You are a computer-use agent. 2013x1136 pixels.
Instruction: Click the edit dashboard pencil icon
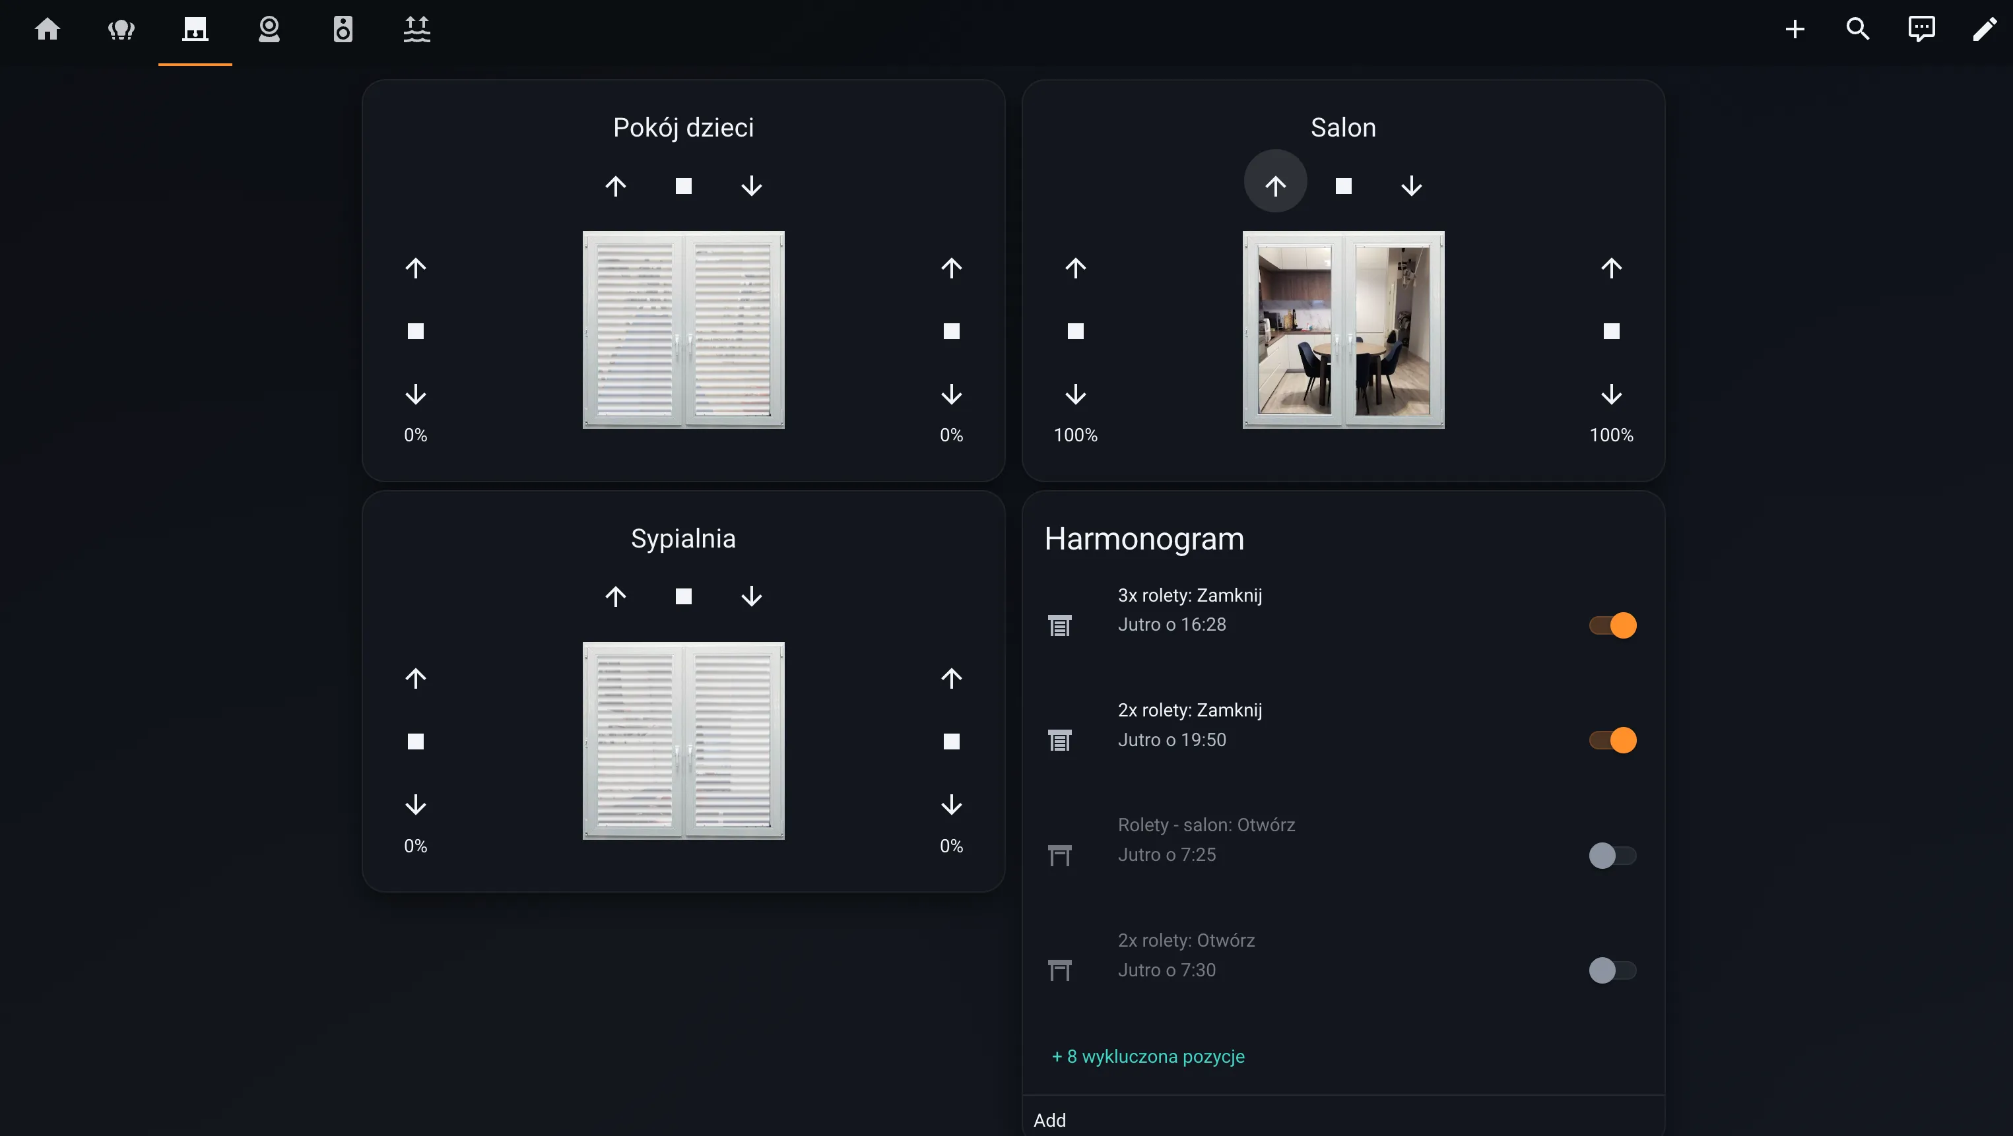(x=1984, y=30)
